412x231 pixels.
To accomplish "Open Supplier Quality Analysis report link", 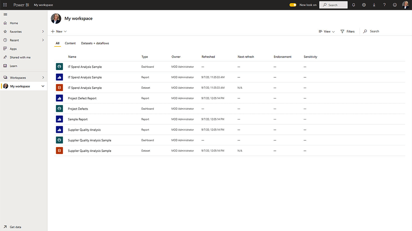I will coord(84,130).
